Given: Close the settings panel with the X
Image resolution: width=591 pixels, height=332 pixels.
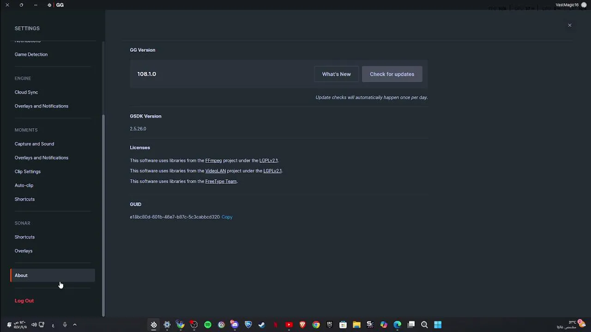Looking at the screenshot, I should 569,25.
